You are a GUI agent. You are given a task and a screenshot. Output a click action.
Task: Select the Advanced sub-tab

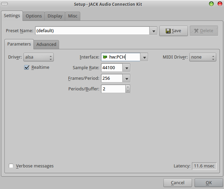(46, 45)
